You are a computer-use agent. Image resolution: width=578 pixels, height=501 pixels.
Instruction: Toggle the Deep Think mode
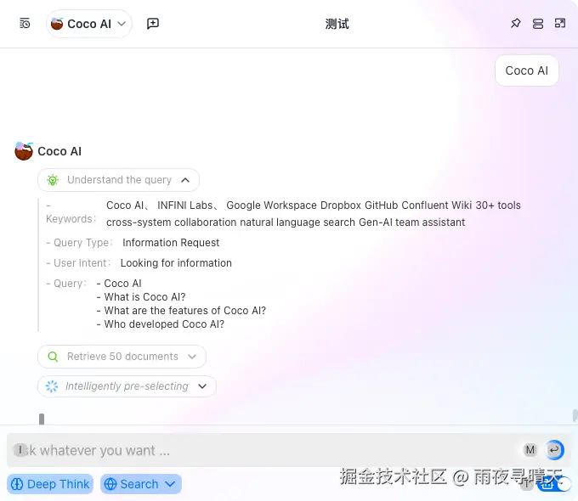click(x=50, y=484)
